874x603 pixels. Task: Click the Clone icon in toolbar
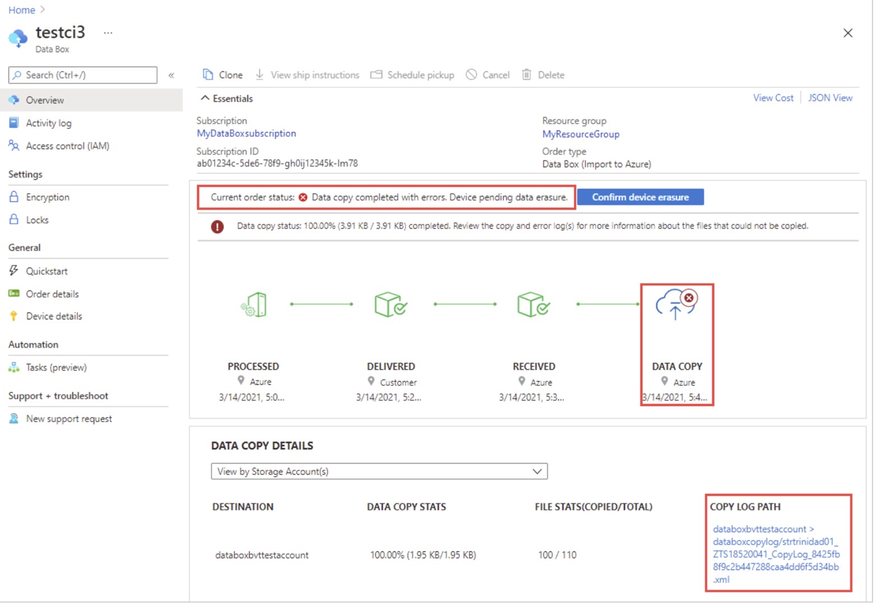pyautogui.click(x=208, y=75)
